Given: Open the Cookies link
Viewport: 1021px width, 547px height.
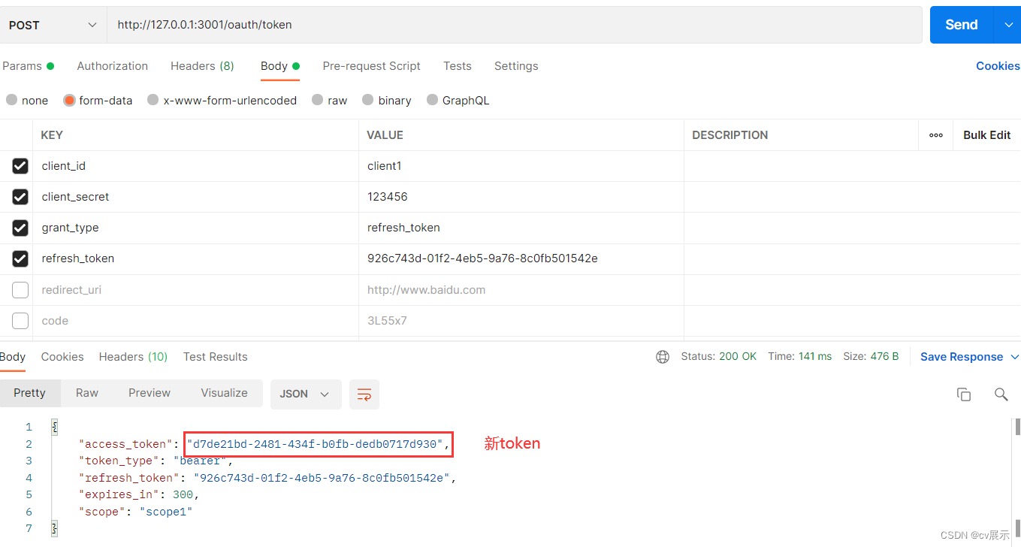Looking at the screenshot, I should tap(998, 66).
